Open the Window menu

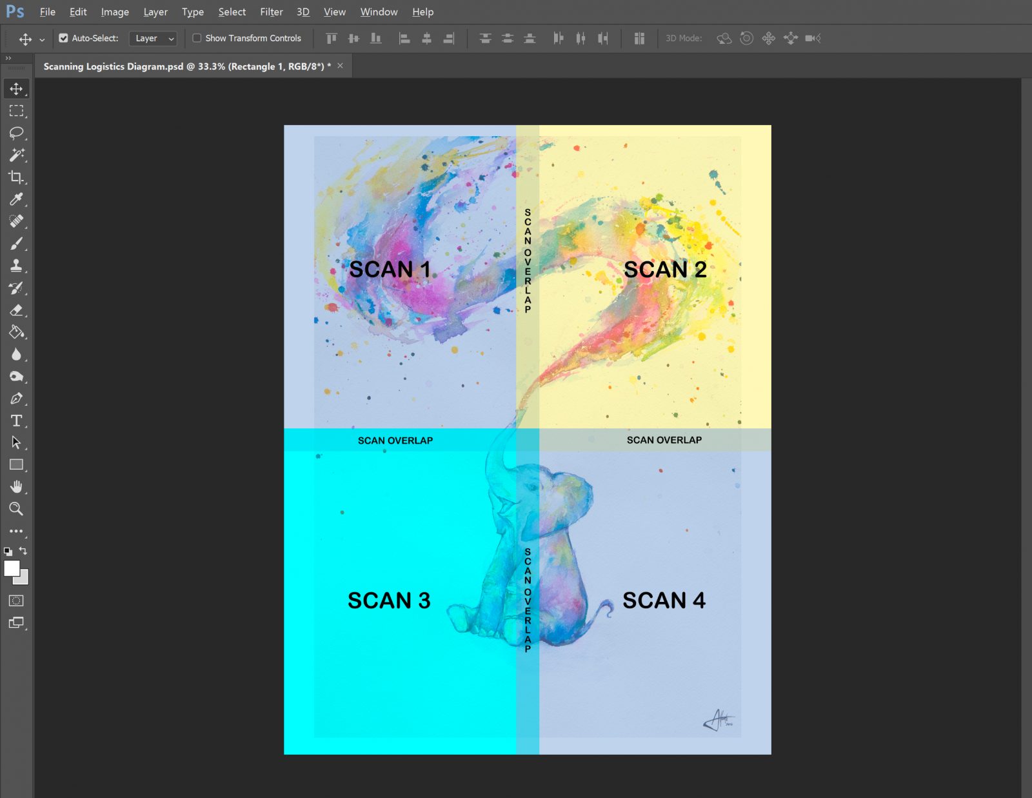coord(379,12)
